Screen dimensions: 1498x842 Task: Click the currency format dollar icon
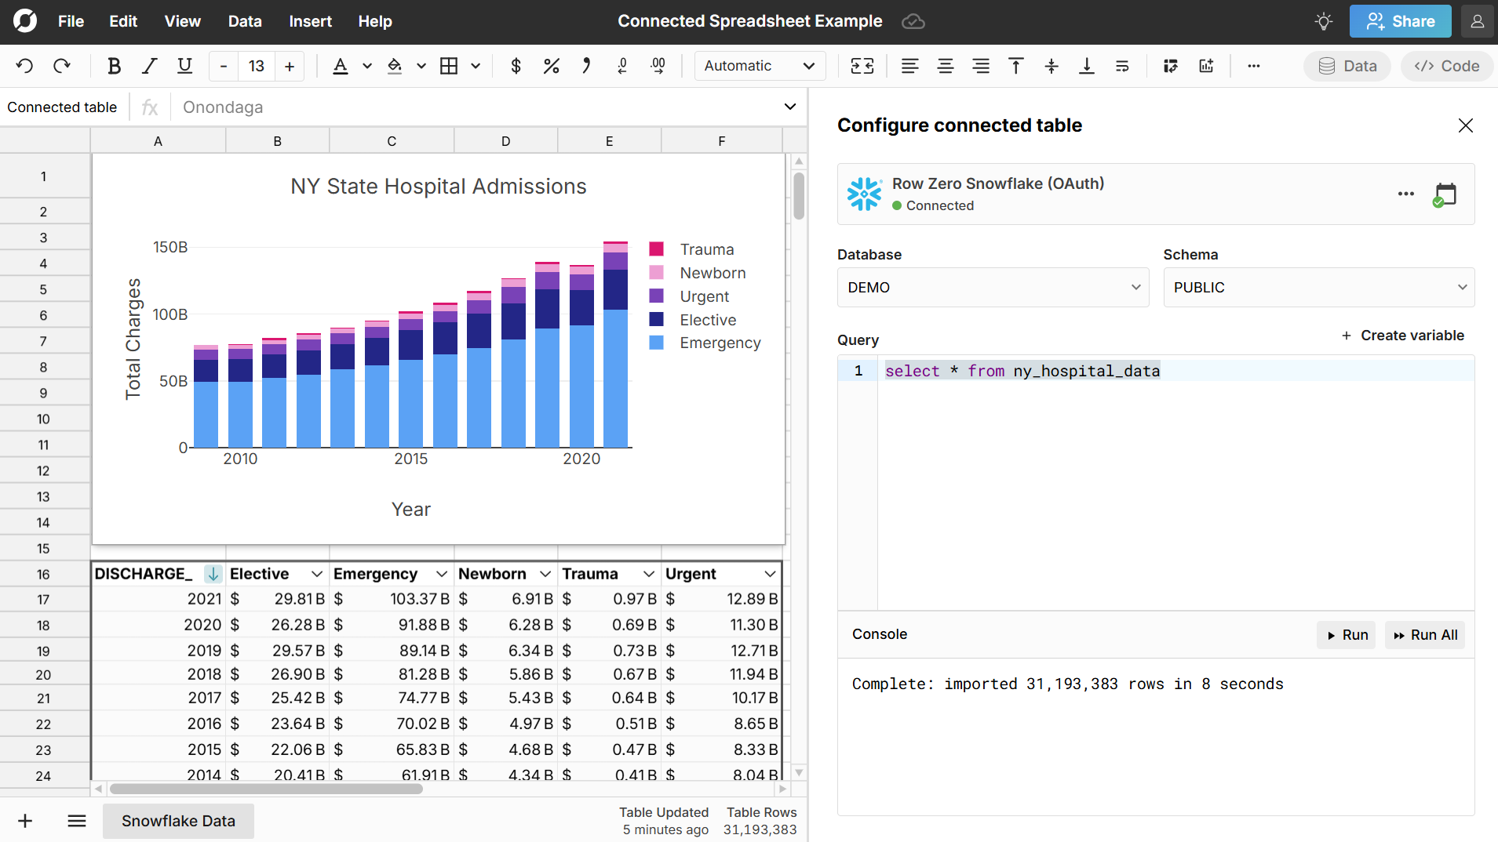tap(516, 66)
